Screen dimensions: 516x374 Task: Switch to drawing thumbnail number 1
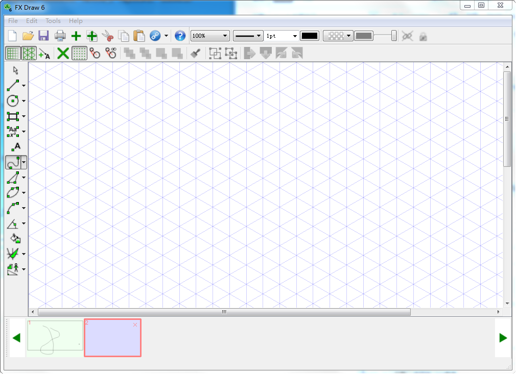point(55,337)
